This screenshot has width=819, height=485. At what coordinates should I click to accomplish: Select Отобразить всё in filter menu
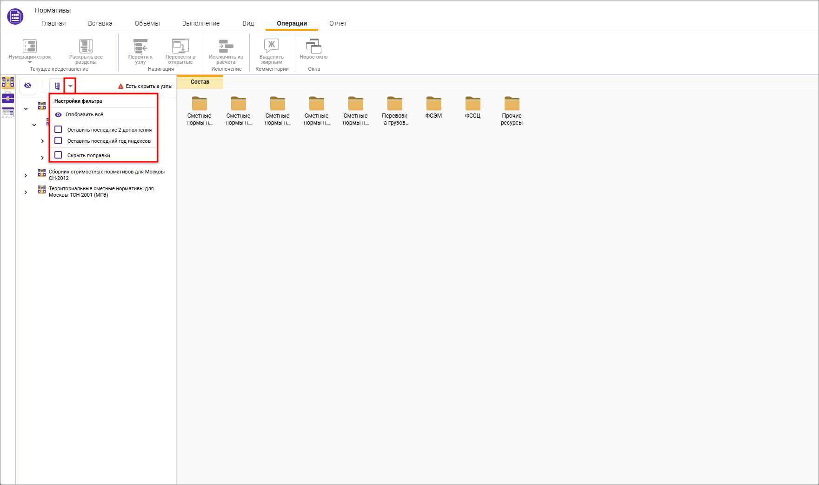(84, 114)
